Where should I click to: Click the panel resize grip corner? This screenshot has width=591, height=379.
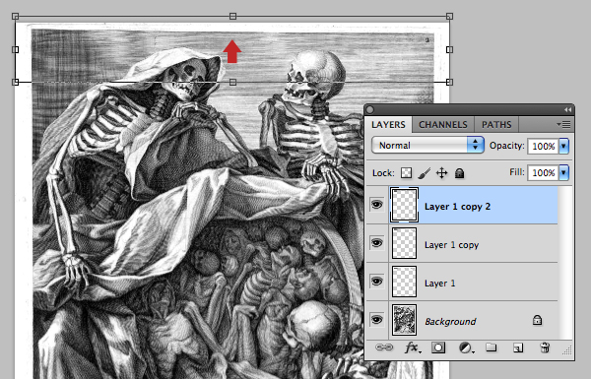[x=567, y=351]
